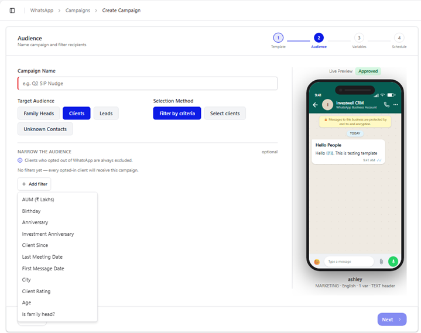Pick Is family head? filter option

point(57,314)
